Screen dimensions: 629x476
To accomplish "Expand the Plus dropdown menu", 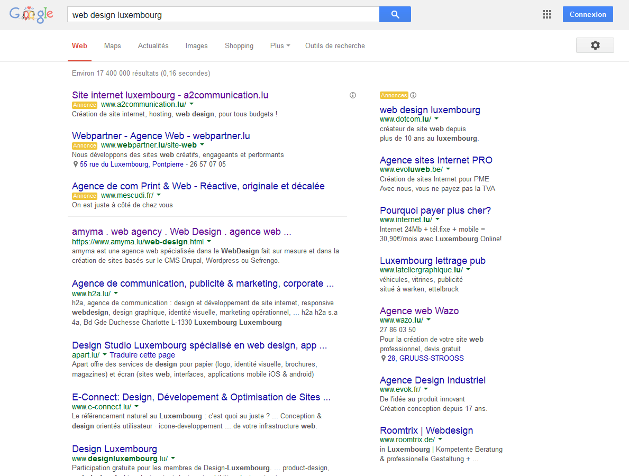I will [280, 45].
